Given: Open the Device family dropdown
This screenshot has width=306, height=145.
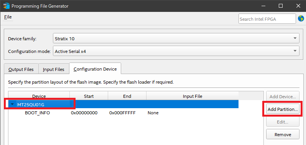Looking at the screenshot, I should coord(176,38).
